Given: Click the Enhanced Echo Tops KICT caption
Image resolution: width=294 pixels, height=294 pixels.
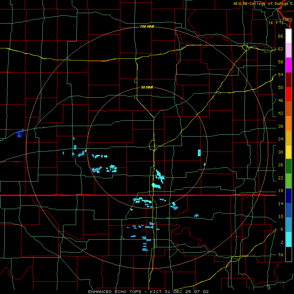Looking at the screenshot, I should [148, 292].
